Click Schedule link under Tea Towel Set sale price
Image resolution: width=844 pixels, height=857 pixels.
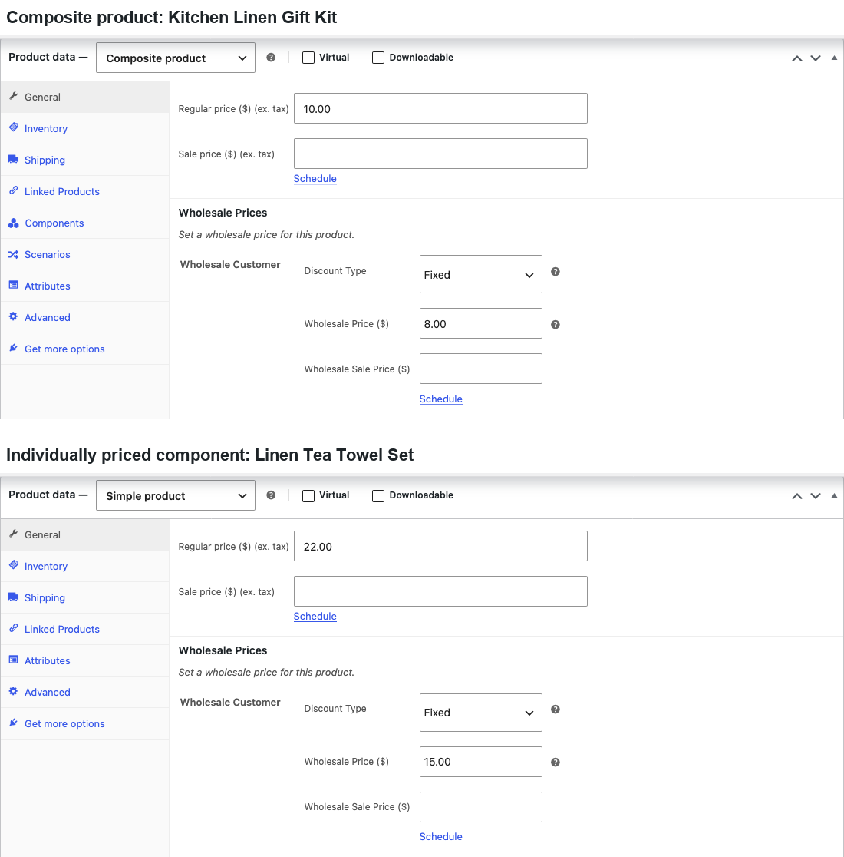point(315,617)
